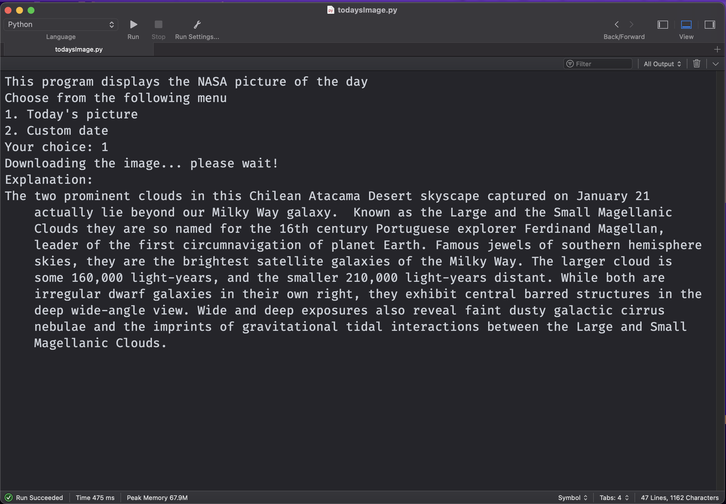Image resolution: width=726 pixels, height=504 pixels.
Task: Click 'Magellanic Clouds.' final output line
Action: pyautogui.click(x=100, y=343)
